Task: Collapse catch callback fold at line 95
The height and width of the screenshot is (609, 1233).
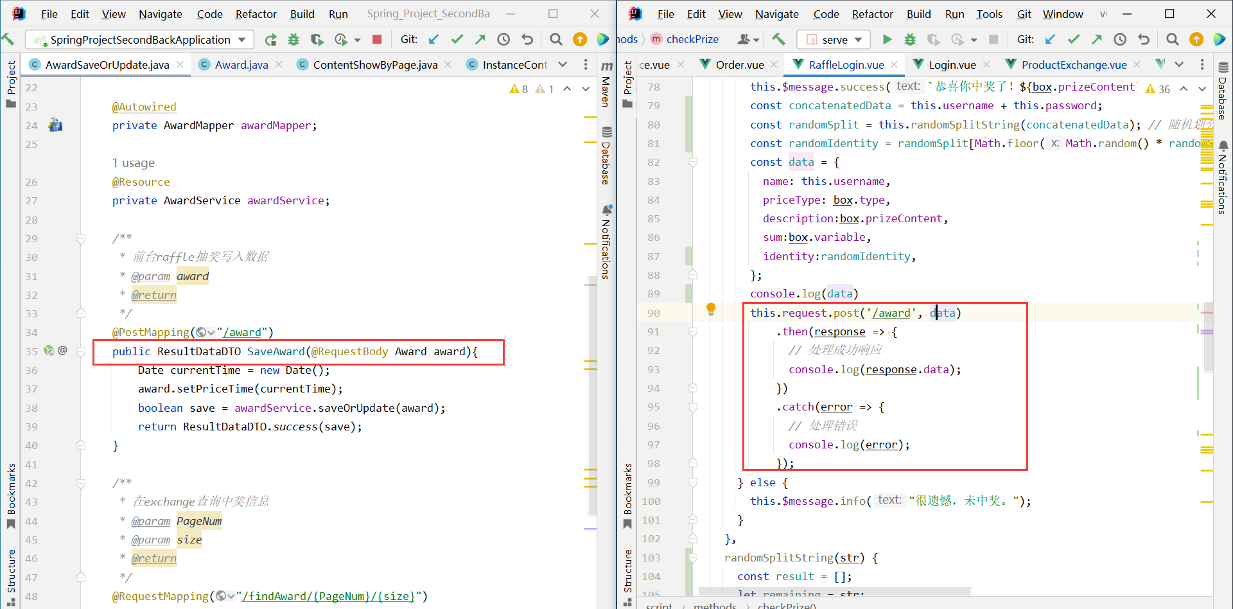Action: pos(693,407)
